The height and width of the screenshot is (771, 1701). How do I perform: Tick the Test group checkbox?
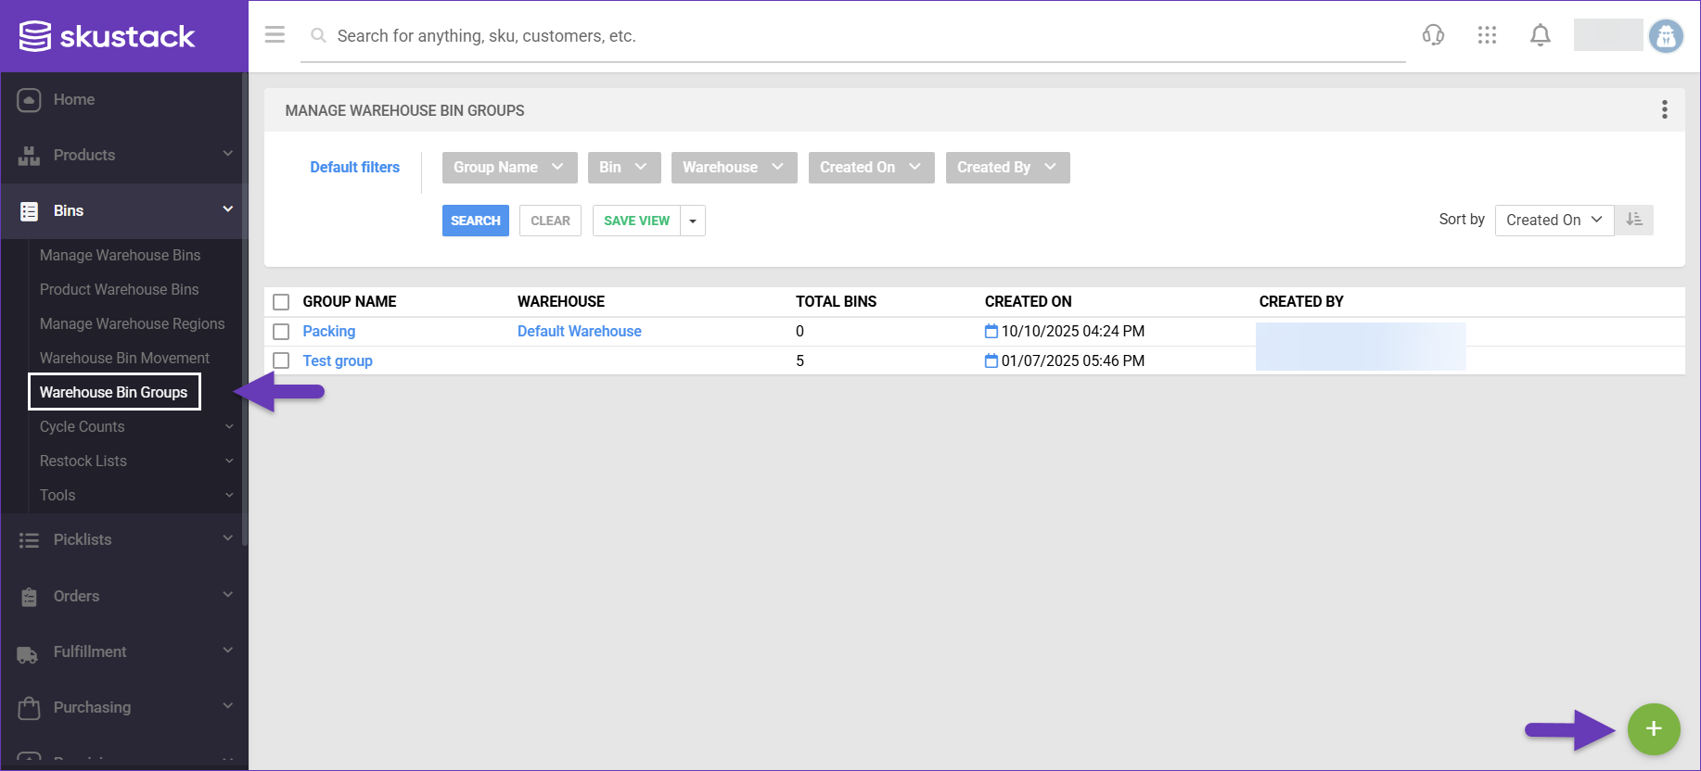(281, 361)
